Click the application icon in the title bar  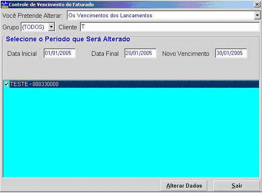[4, 4]
